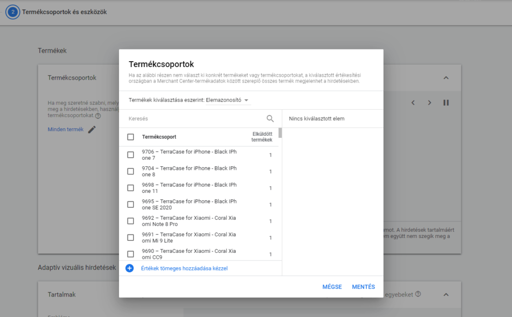
Task: Click the blue plus icon for bulk add
Action: pyautogui.click(x=129, y=268)
